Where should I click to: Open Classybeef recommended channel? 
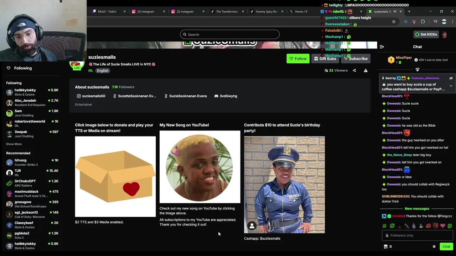(32, 225)
